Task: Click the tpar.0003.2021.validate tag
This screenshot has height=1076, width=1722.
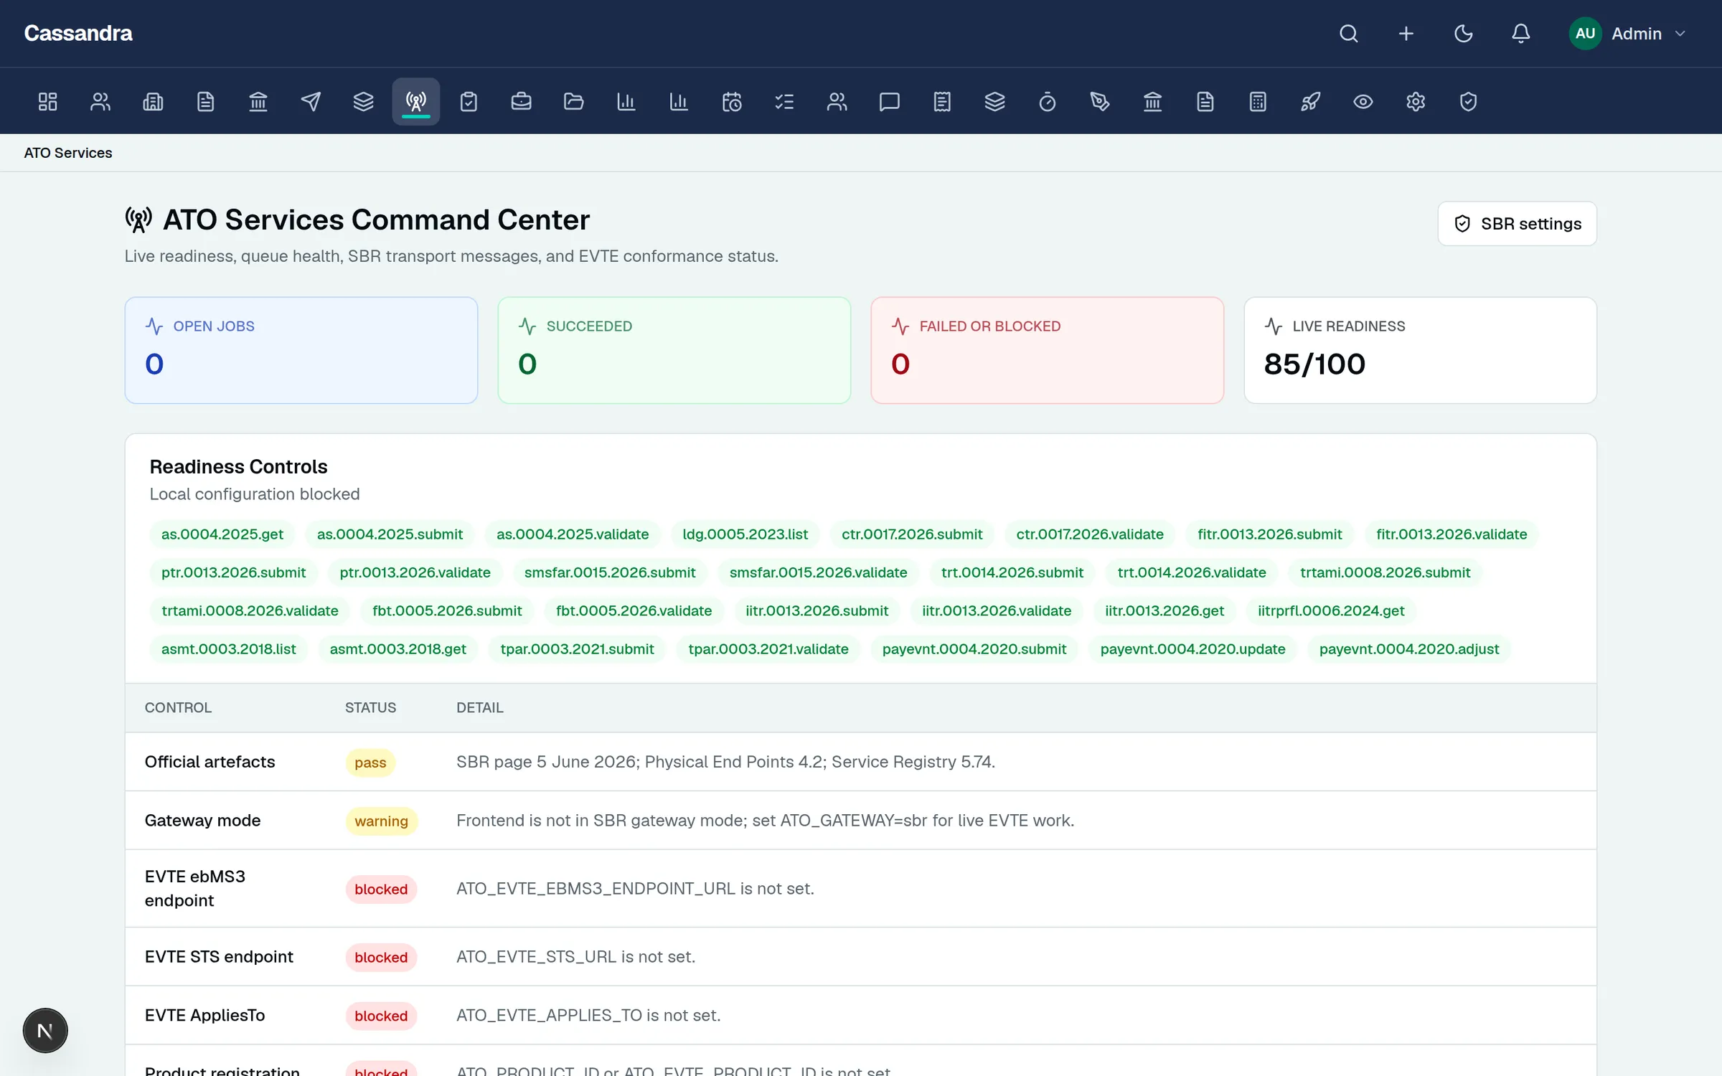Action: click(768, 648)
